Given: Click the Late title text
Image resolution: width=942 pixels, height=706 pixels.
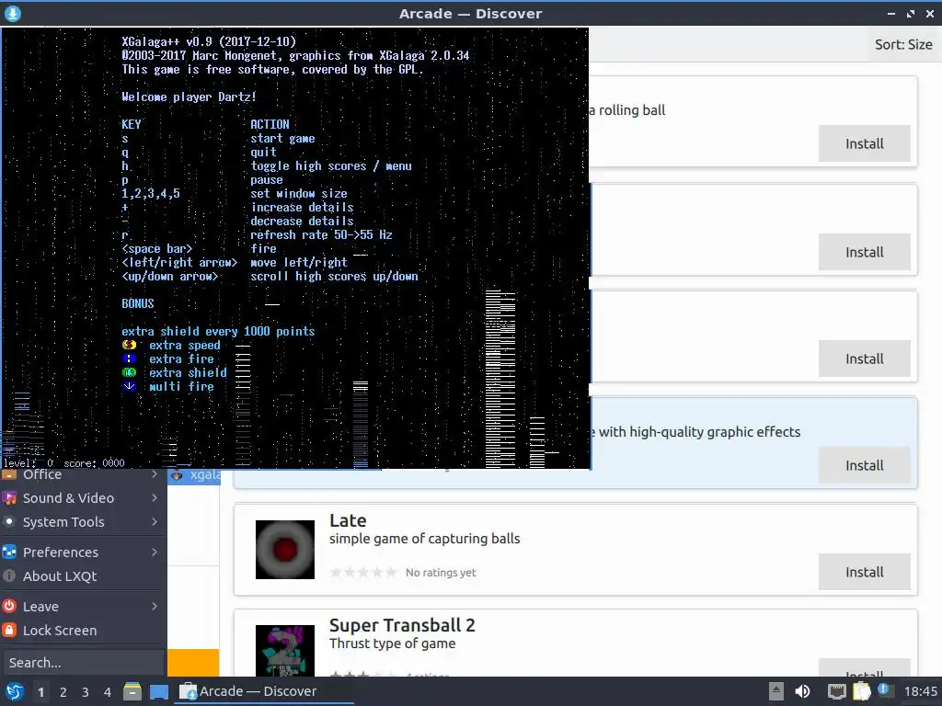Looking at the screenshot, I should click(x=348, y=520).
